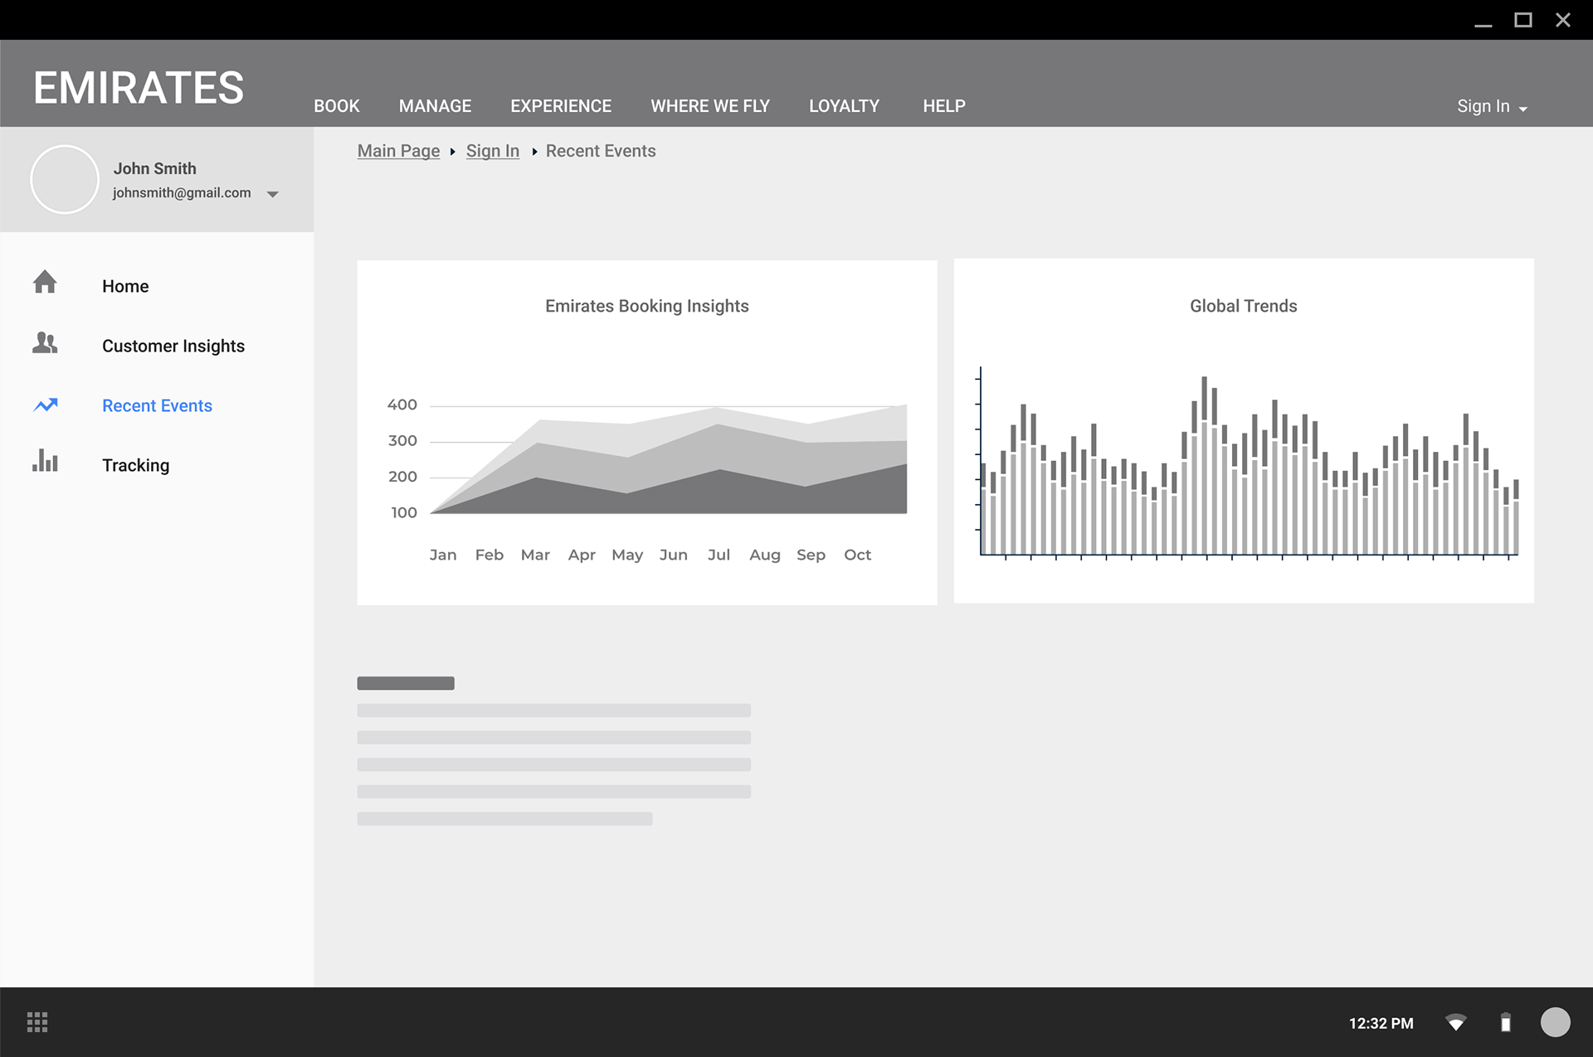Click the Home house icon in sidebar
This screenshot has height=1057, width=1593.
click(x=45, y=283)
